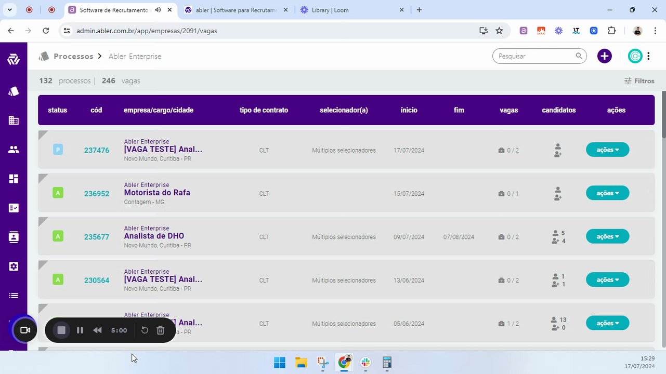Expand ações dropdown for the 05/06/2024 process
The width and height of the screenshot is (666, 374).
point(608,323)
